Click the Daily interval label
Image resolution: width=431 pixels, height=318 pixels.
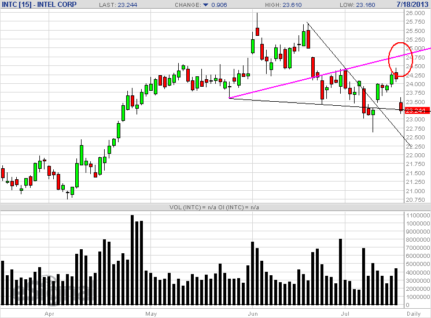[x=414, y=313]
